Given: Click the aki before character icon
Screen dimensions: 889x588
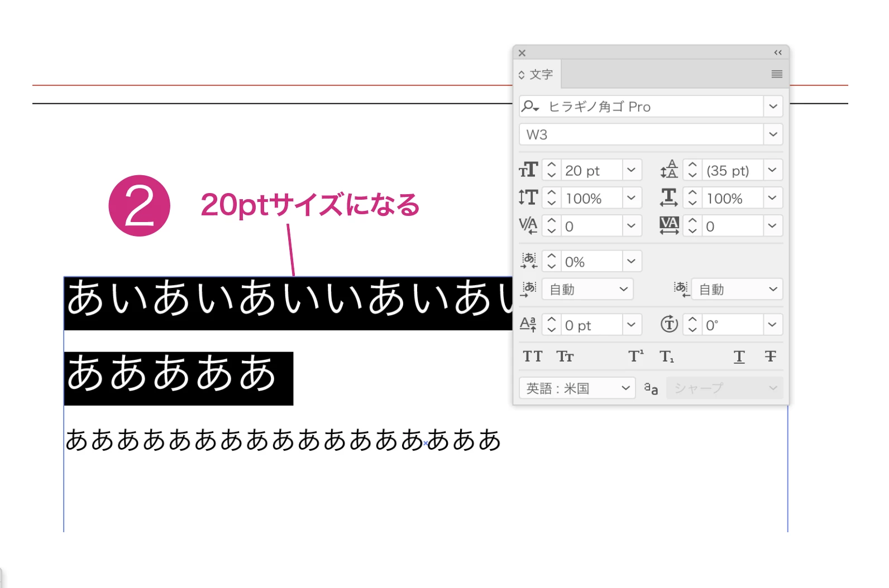Looking at the screenshot, I should click(x=528, y=289).
